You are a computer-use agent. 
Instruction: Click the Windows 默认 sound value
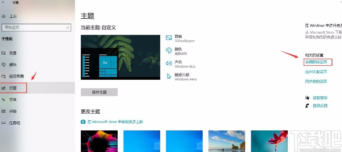click(x=185, y=67)
